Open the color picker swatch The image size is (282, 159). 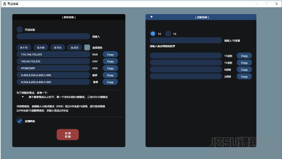[87, 47]
